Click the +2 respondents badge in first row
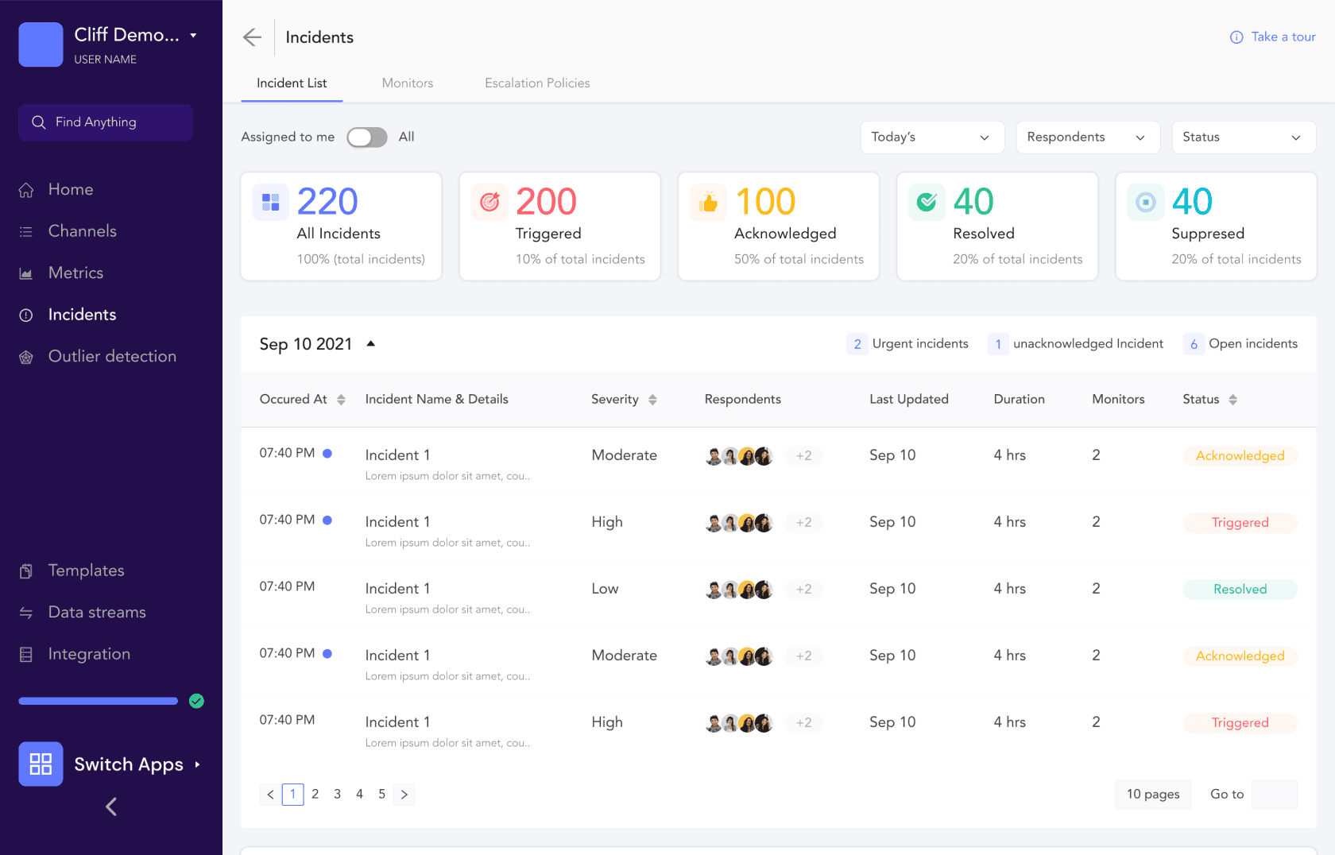Screen dimensions: 1335x855 tap(803, 456)
